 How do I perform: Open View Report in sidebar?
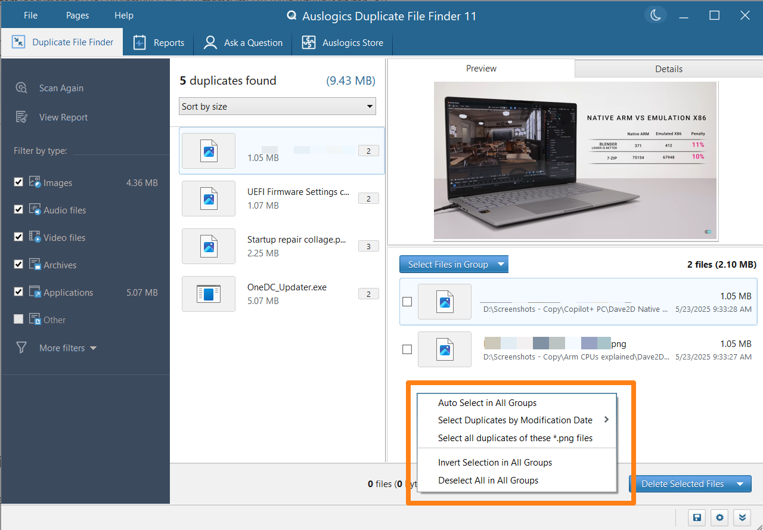click(63, 117)
